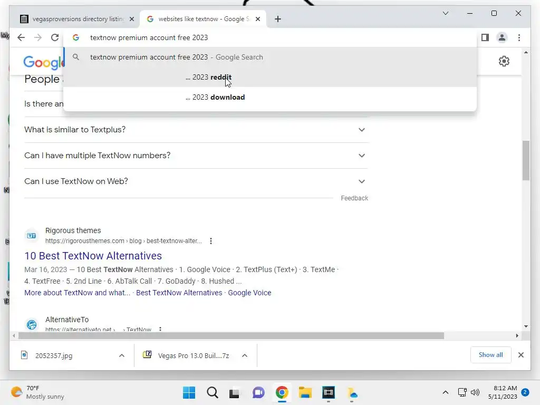The image size is (540, 405).
Task: Click the Rigorous themes site favicon
Action: click(32, 236)
